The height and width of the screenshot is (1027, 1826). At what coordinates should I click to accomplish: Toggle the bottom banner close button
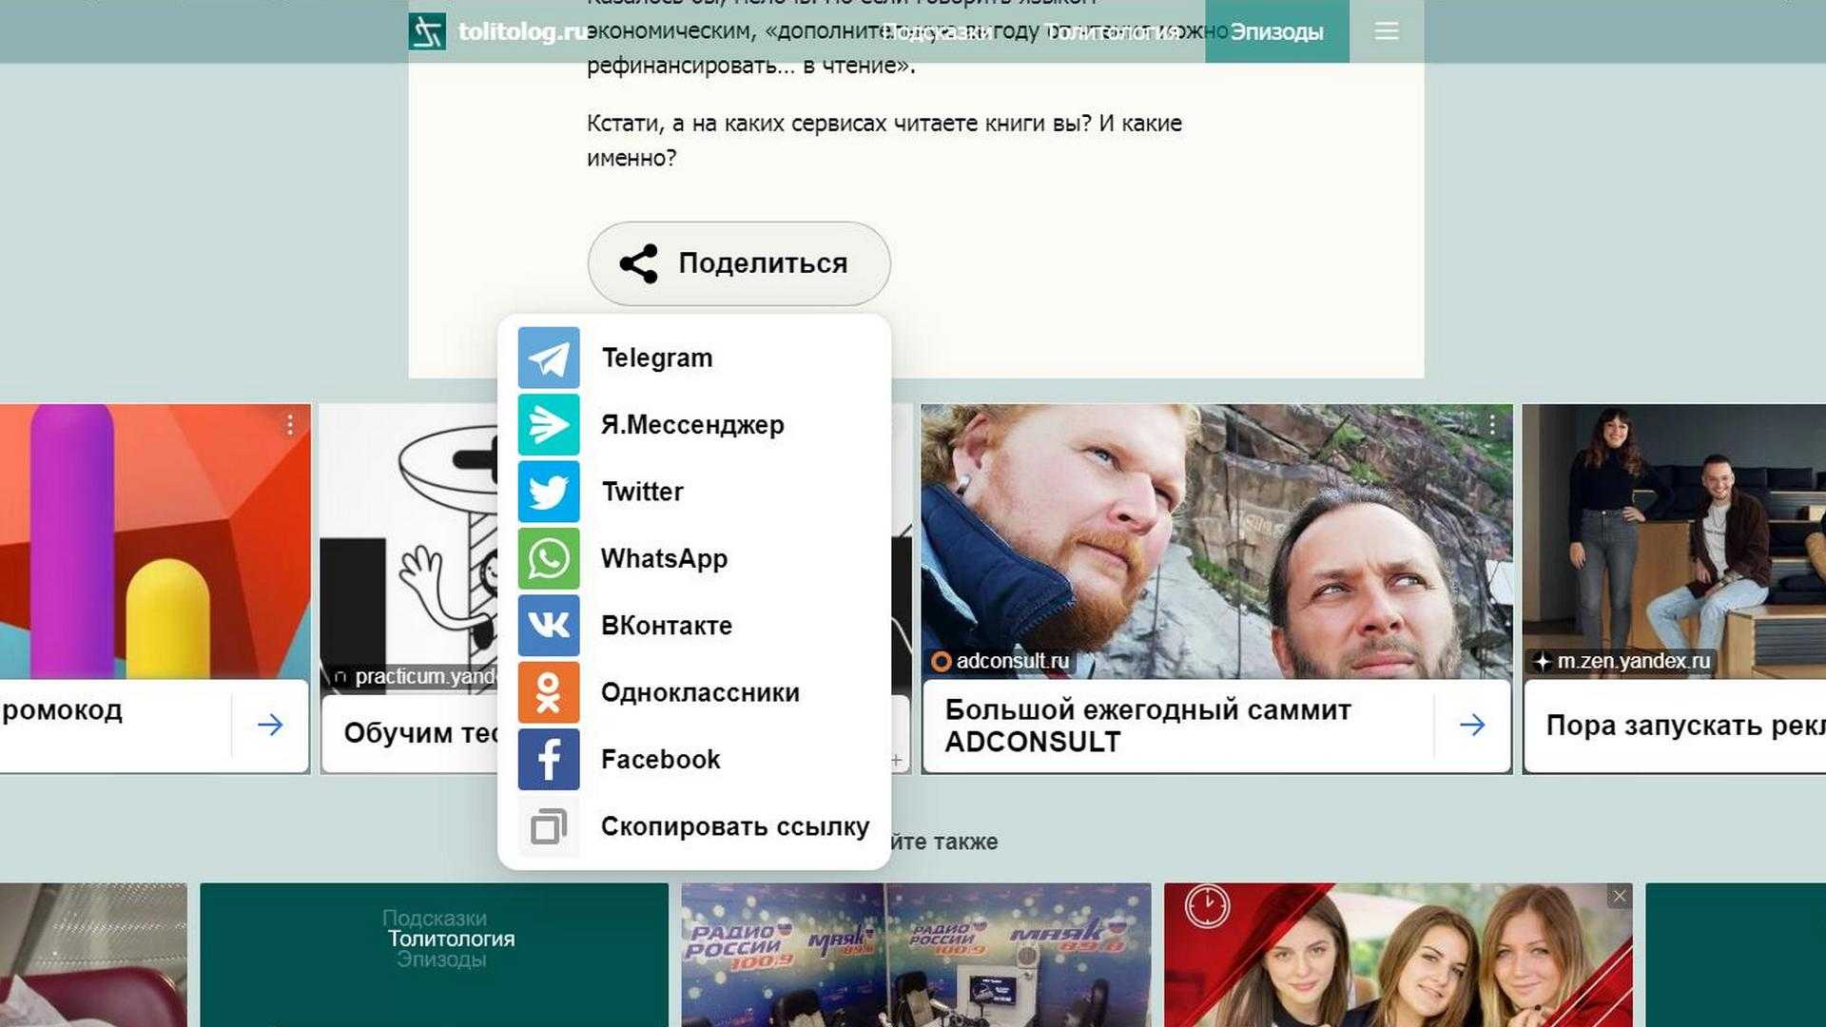pyautogui.click(x=1619, y=897)
